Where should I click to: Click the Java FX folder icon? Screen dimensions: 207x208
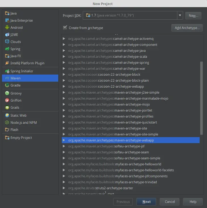tap(7, 56)
